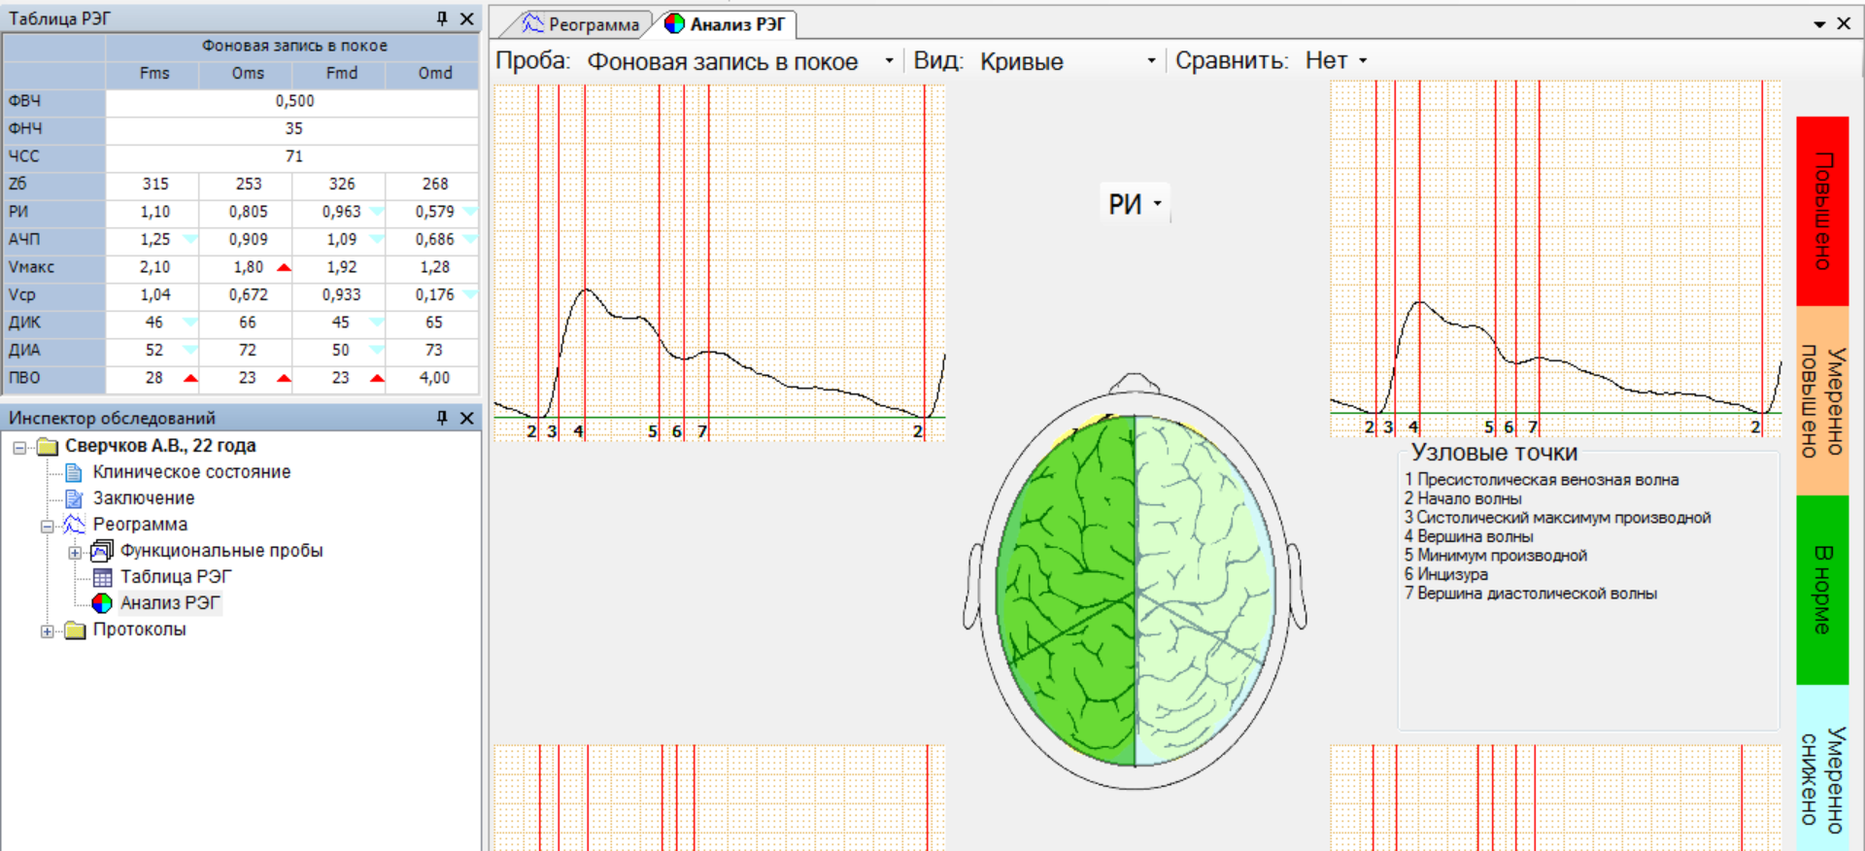This screenshot has height=851, width=1865.
Task: Click the Таблица РЭГ table icon in tree
Action: [102, 577]
